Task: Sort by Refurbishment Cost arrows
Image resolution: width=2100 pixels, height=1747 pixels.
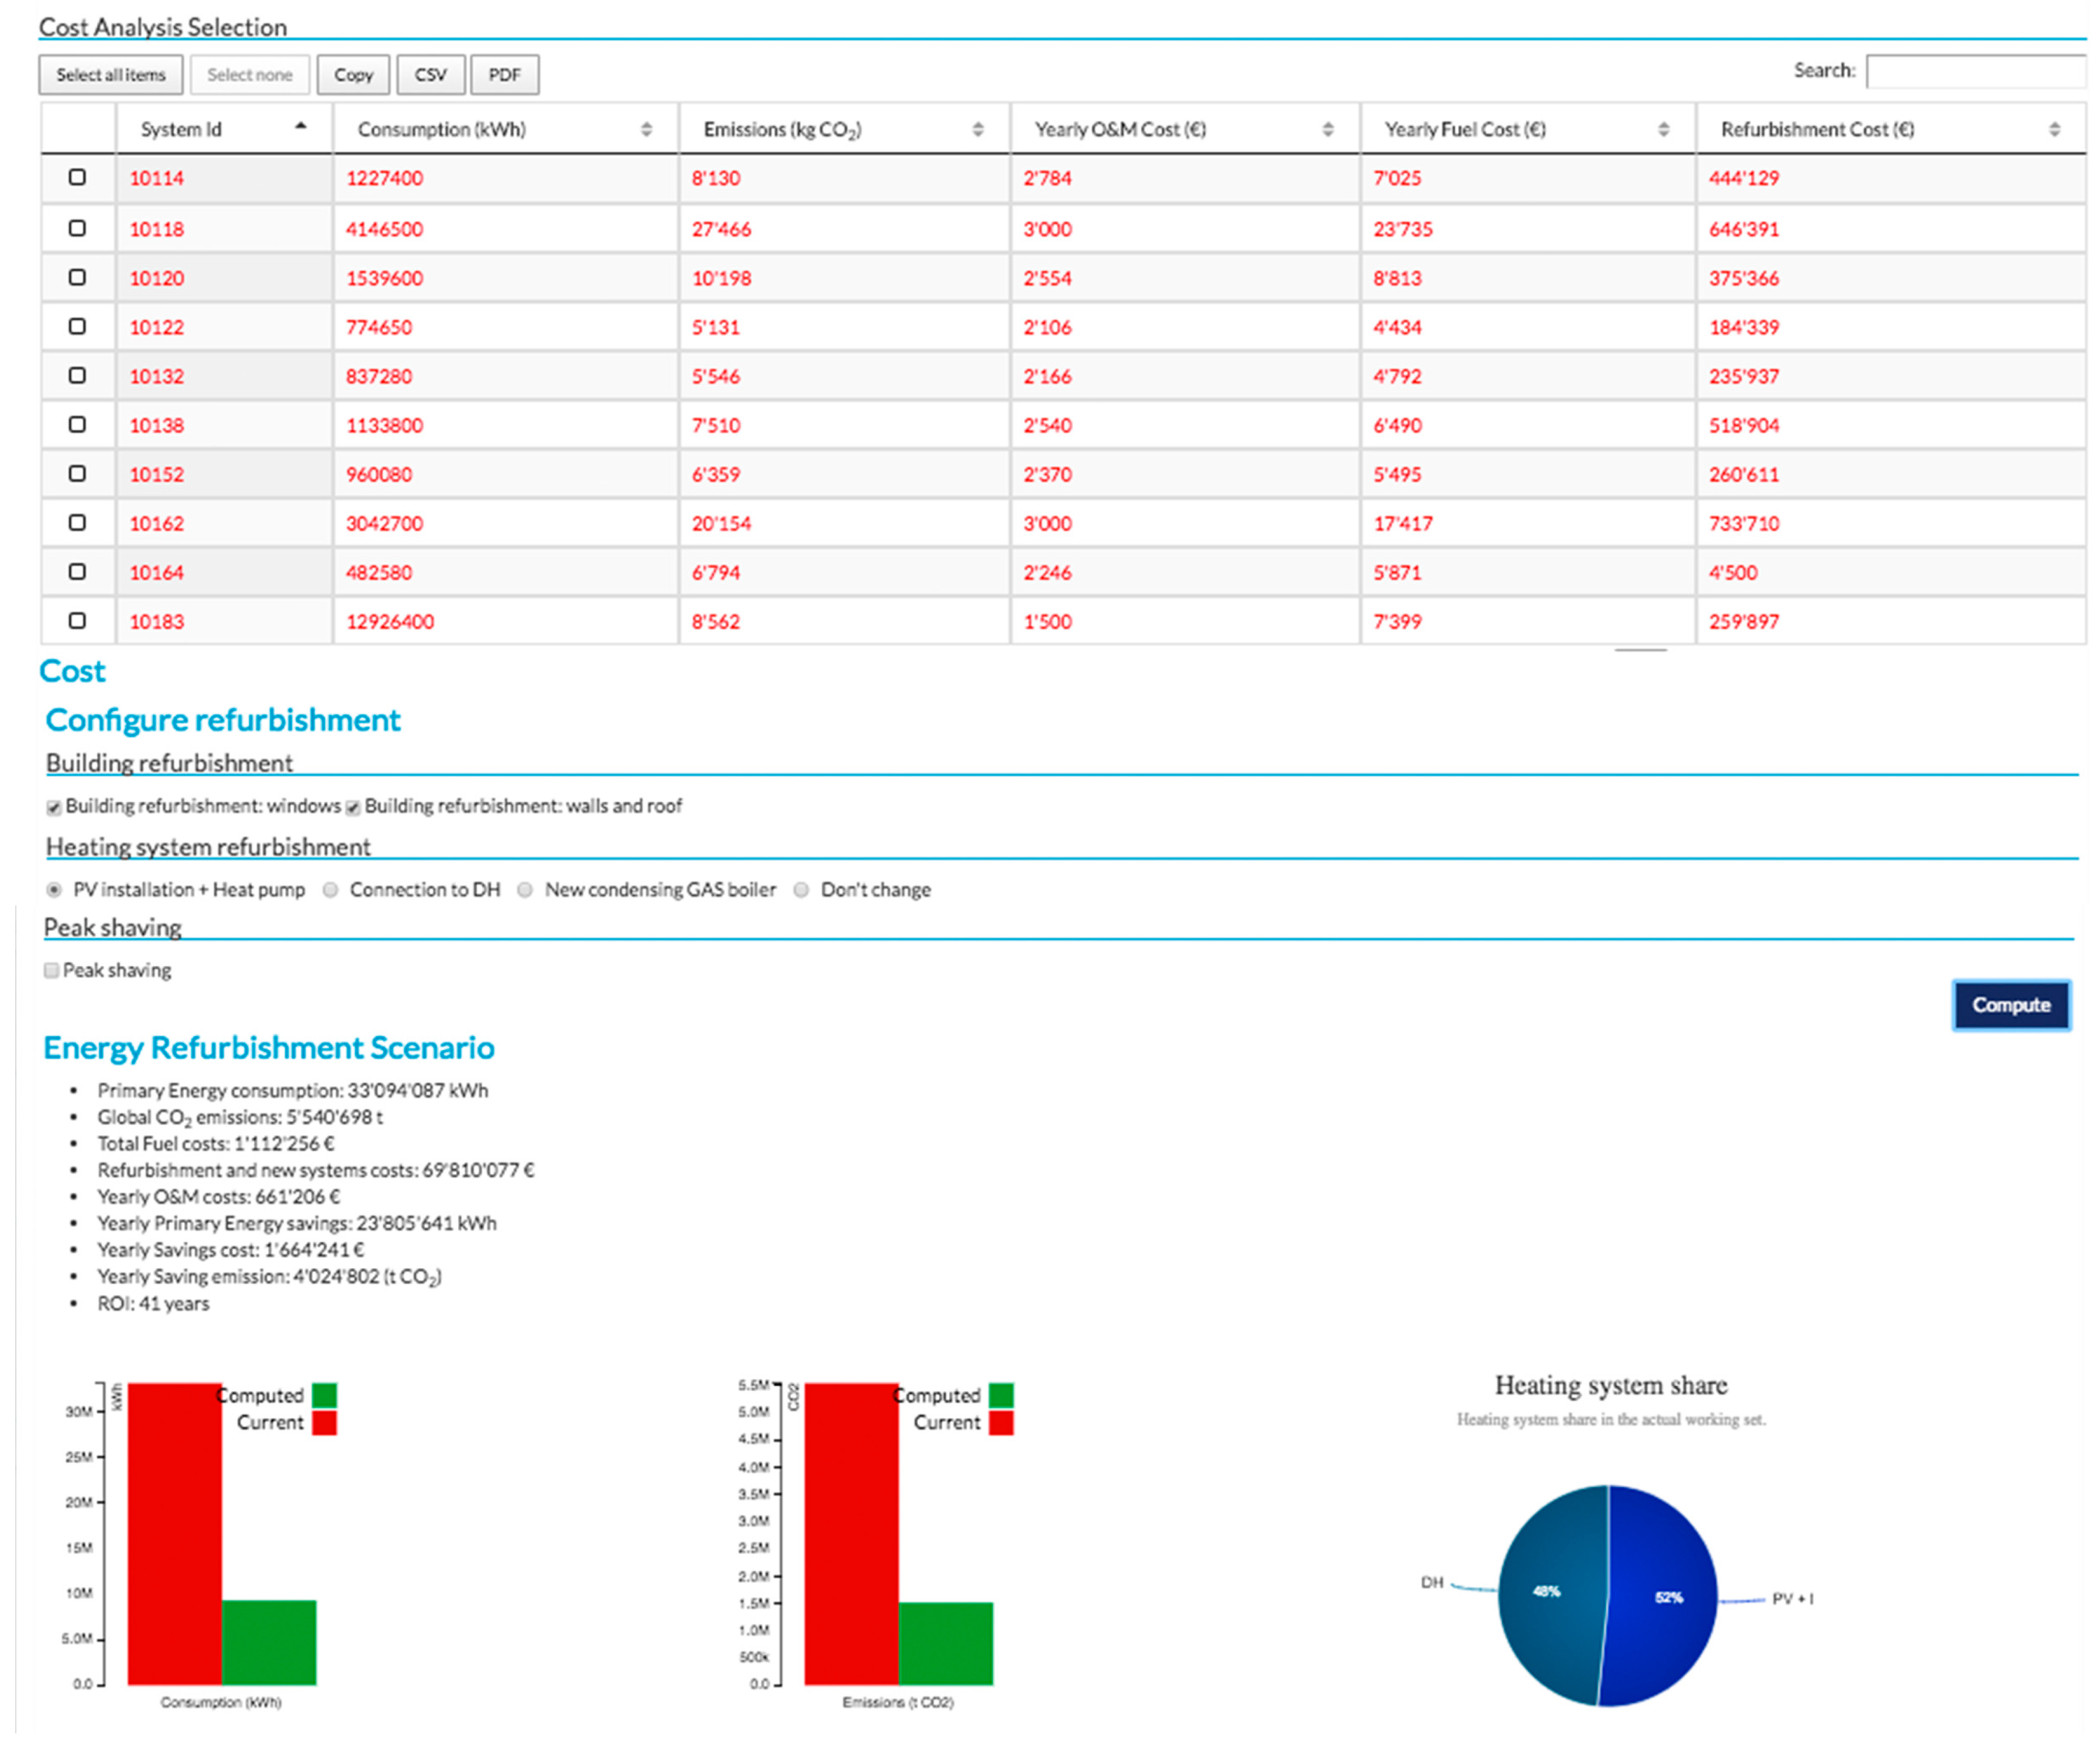Action: (2054, 129)
